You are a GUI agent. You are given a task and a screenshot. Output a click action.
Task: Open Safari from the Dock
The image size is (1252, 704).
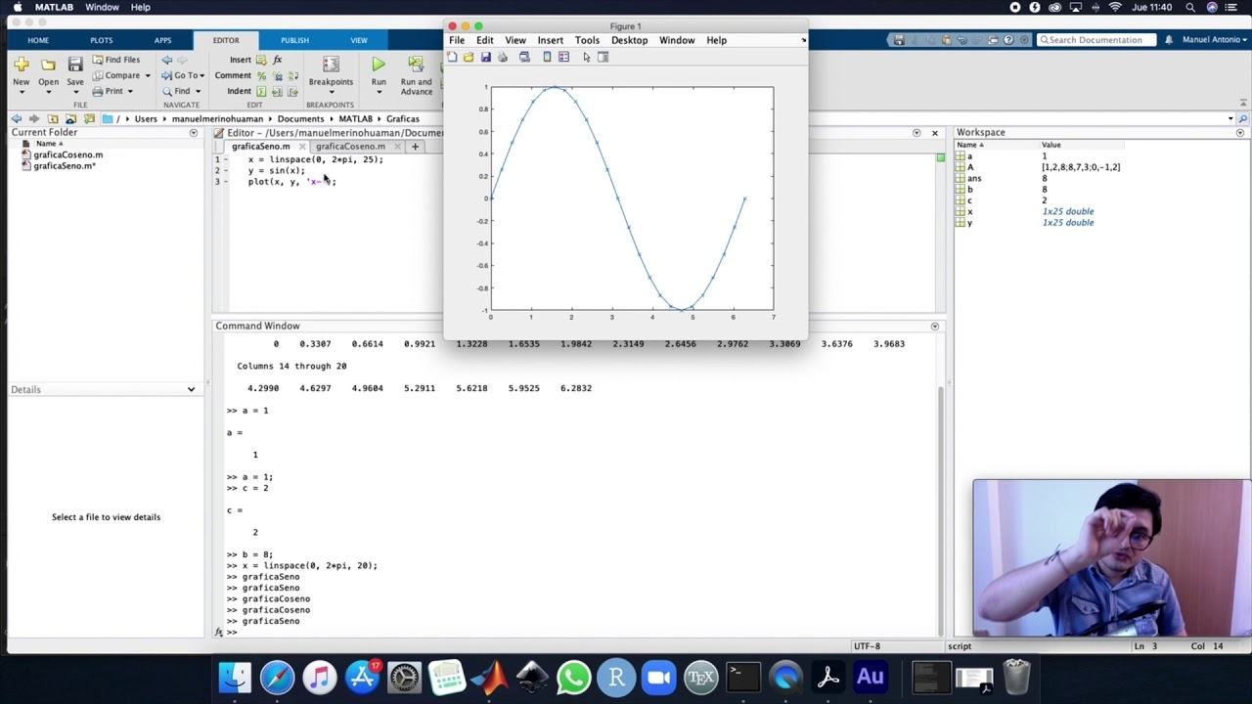coord(277,677)
